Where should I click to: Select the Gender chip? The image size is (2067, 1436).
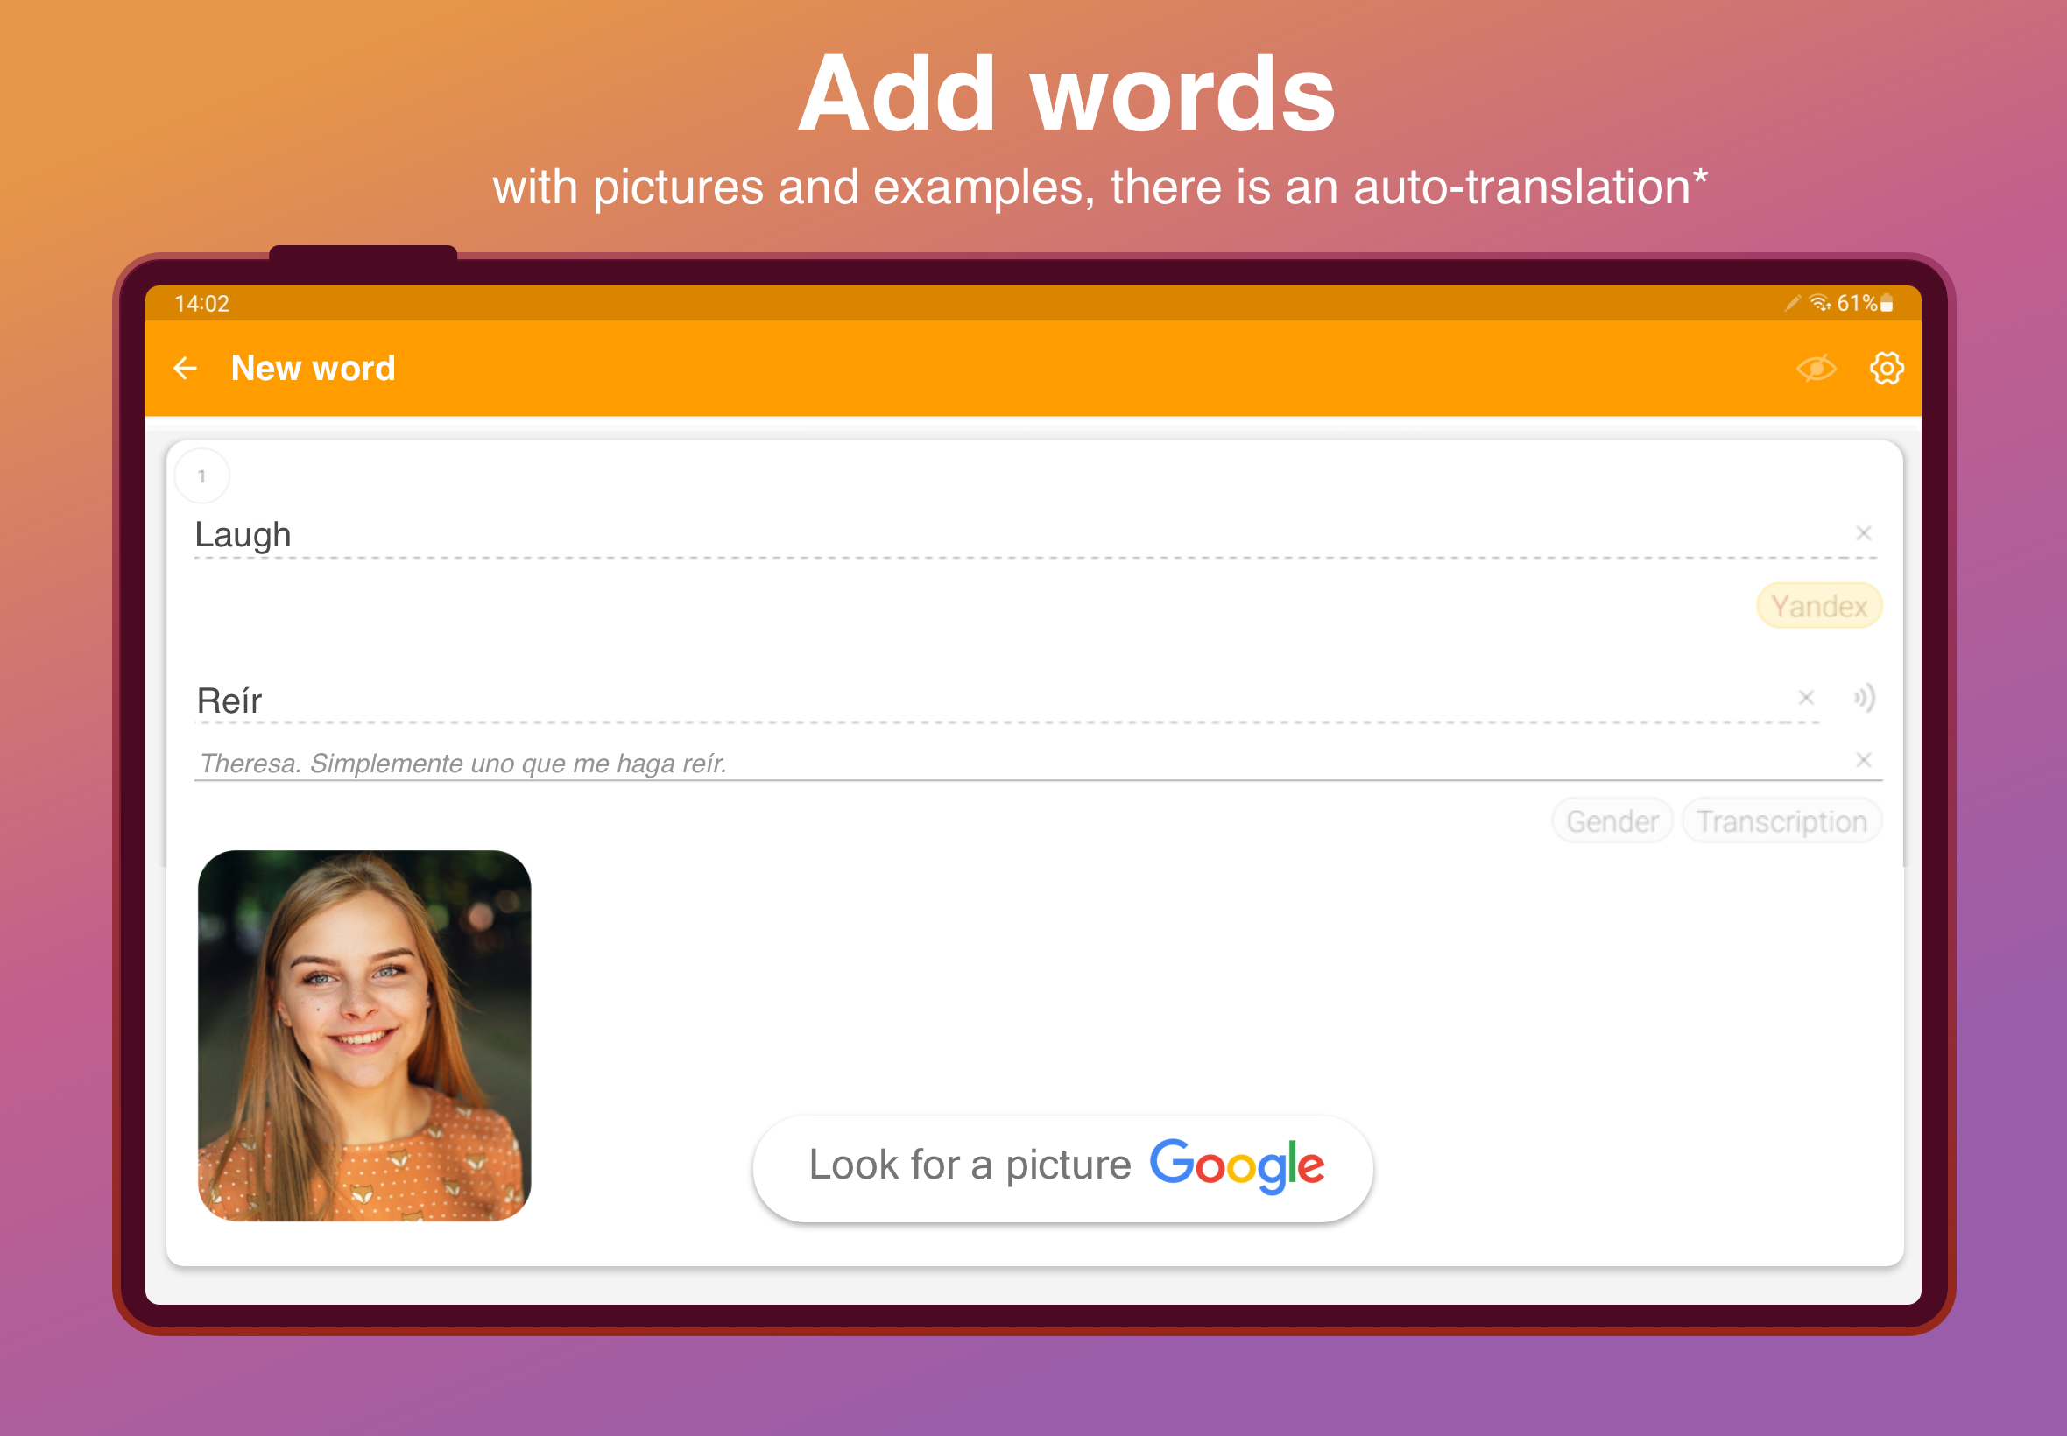pyautogui.click(x=1612, y=821)
